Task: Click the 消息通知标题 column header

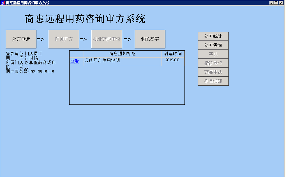Action: [122, 54]
